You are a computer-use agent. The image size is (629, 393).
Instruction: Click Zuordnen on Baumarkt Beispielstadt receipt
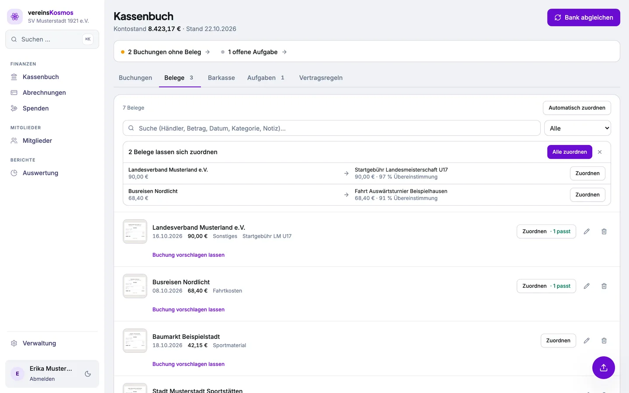558,341
